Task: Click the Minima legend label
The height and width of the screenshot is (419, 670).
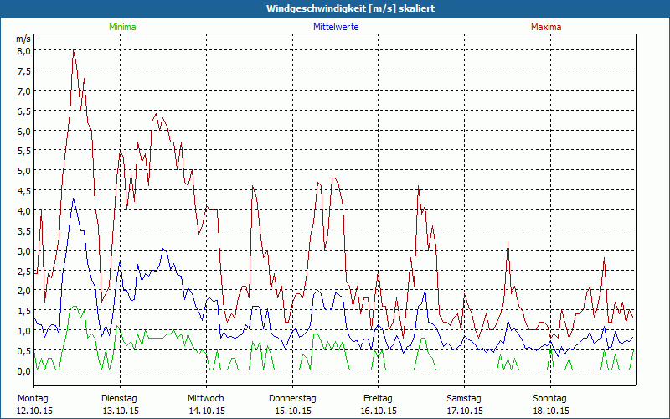Action: point(122,27)
